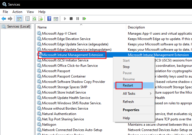Open the Help question-mark toolbar icon
Viewport: 192px width, 135px height.
point(49,19)
